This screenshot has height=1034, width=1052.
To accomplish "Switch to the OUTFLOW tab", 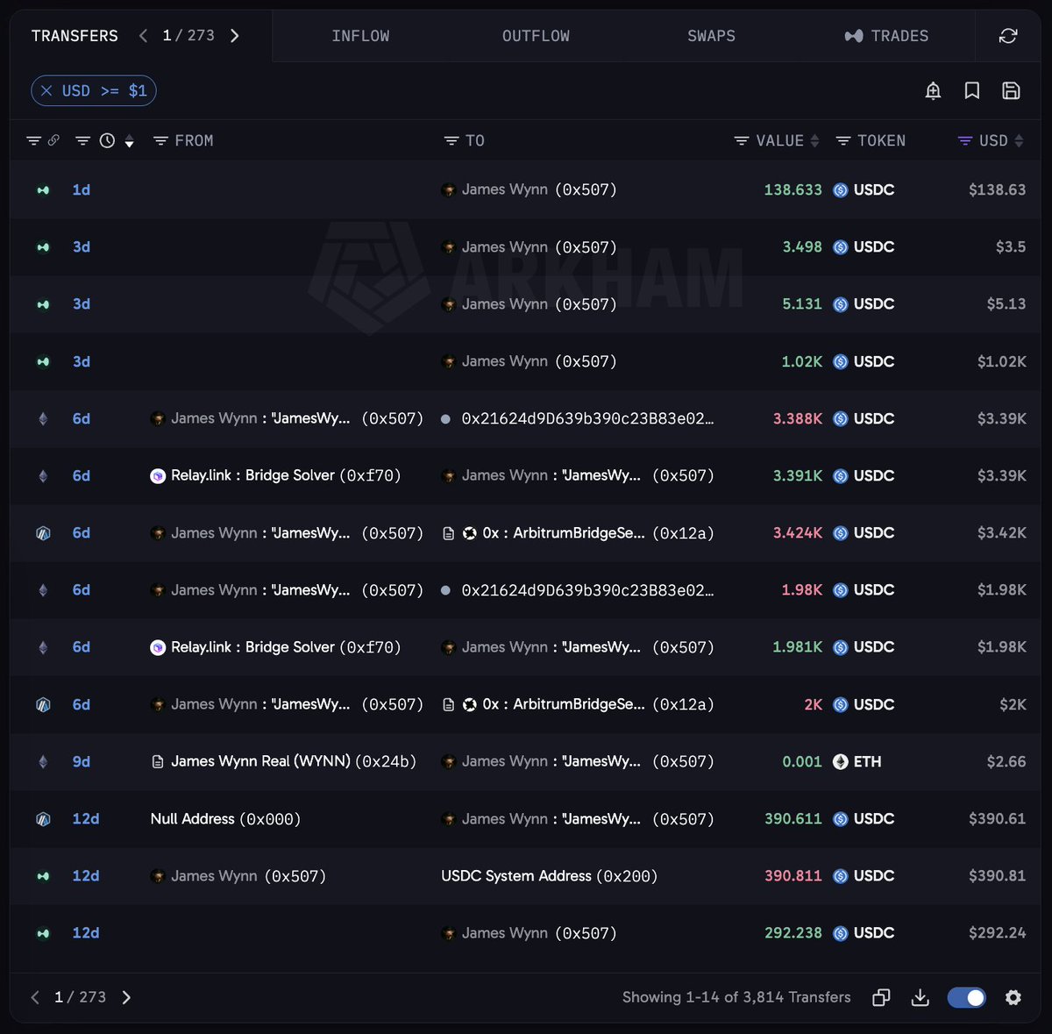I will pyautogui.click(x=536, y=36).
